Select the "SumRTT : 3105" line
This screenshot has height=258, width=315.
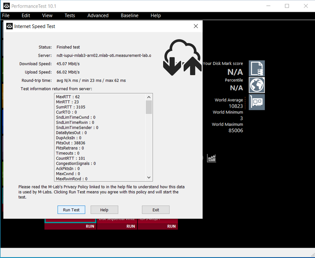[x=70, y=107]
